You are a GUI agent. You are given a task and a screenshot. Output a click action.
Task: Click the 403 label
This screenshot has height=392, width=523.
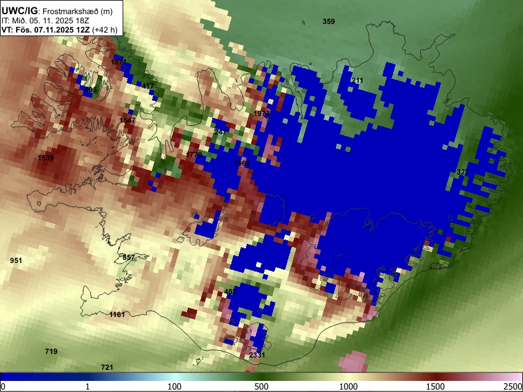click(230, 292)
